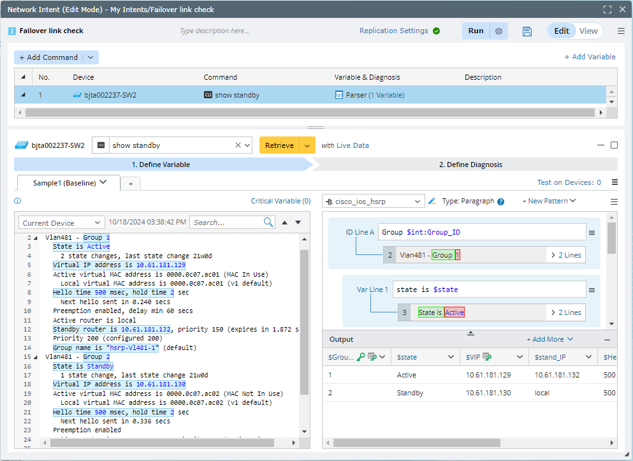The image size is (633, 461).
Task: Click the Add Variable link
Action: (x=590, y=57)
